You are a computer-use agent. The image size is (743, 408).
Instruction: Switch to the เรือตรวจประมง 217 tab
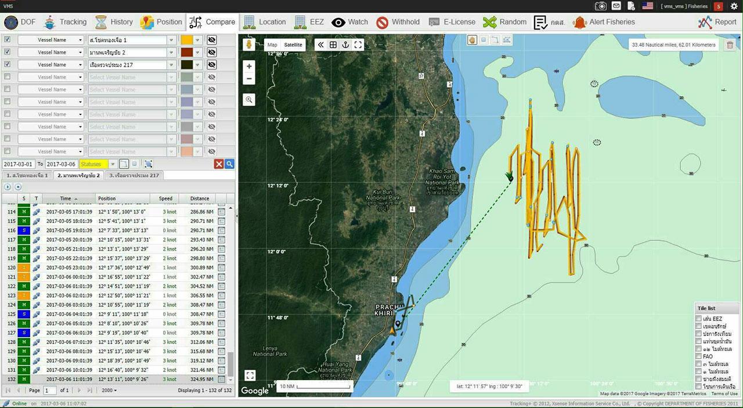click(x=134, y=175)
